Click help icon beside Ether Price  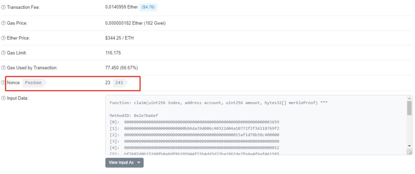click(x=3, y=38)
